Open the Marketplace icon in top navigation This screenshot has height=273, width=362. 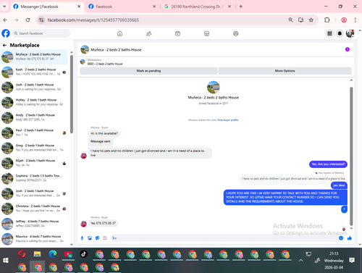tap(206, 33)
